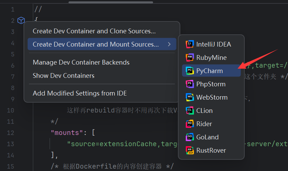Click line number 12 in the gutter

tap(11, 133)
